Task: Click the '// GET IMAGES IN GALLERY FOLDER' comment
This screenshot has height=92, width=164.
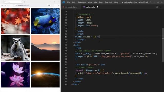Action: tap(93, 51)
